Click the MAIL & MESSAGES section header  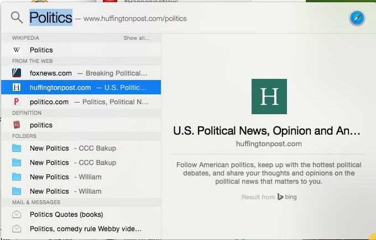(36, 202)
